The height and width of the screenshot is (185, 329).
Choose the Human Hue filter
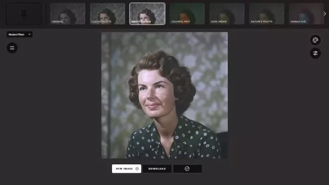tap(306, 14)
